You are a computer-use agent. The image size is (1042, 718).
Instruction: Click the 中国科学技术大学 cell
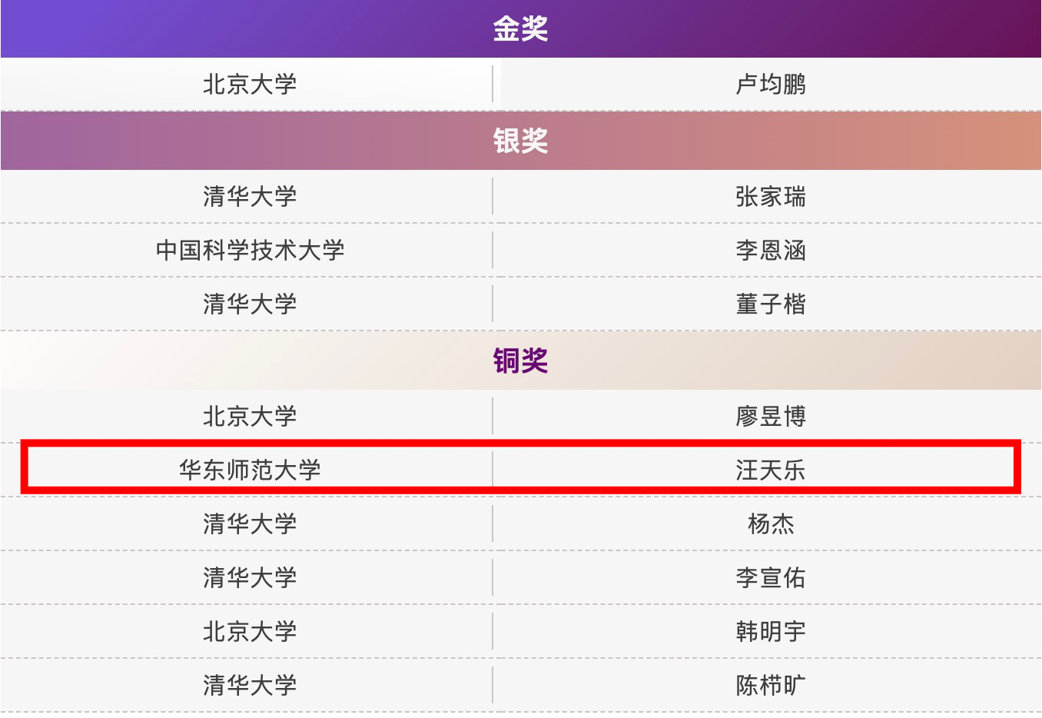tap(250, 250)
